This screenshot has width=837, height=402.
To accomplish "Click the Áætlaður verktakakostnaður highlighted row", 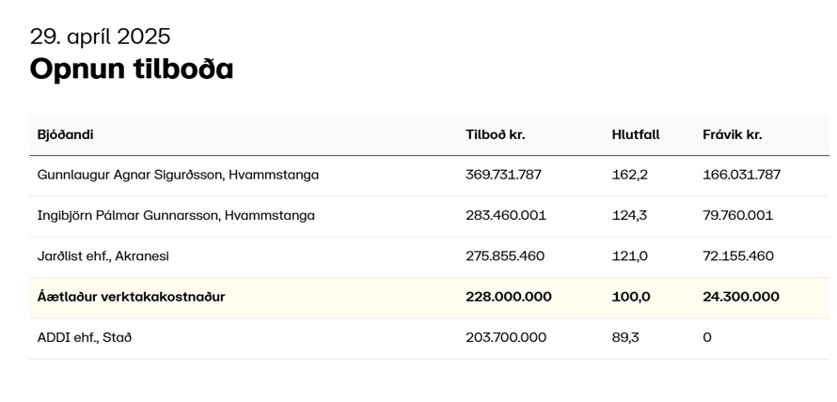I will pos(429,298).
